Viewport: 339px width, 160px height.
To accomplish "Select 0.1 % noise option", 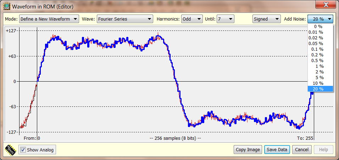I will 321,49.
